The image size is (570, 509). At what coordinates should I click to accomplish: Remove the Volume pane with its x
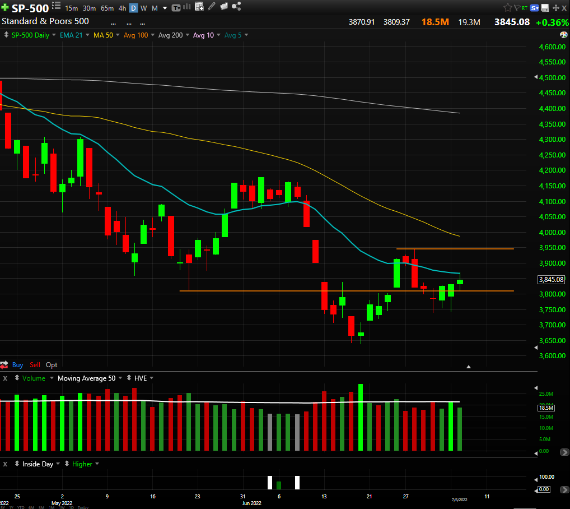click(5, 378)
